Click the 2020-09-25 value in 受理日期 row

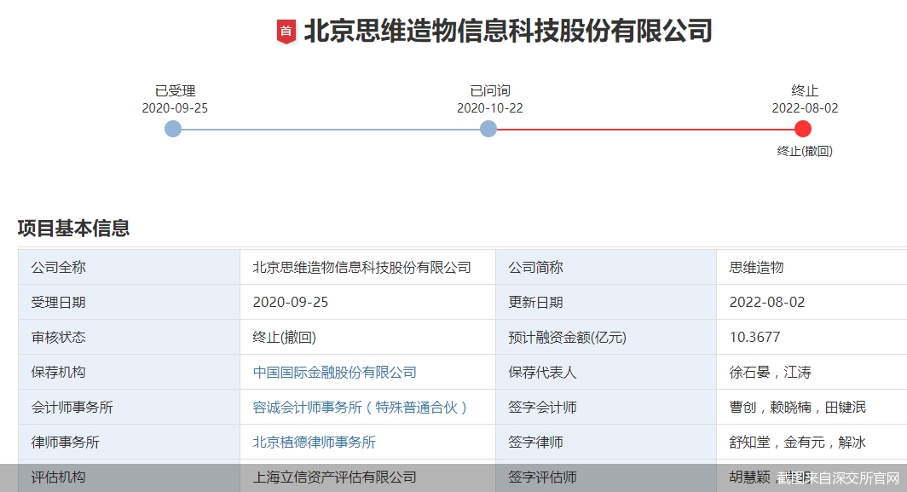(291, 302)
